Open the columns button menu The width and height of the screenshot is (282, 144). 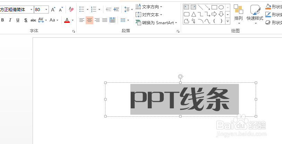click(x=125, y=20)
